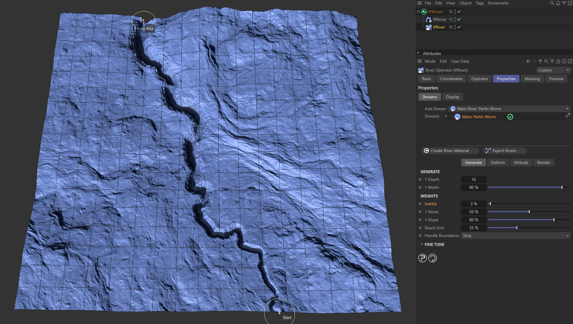The width and height of the screenshot is (573, 324).
Task: Click the Create River Material button
Action: tap(450, 151)
